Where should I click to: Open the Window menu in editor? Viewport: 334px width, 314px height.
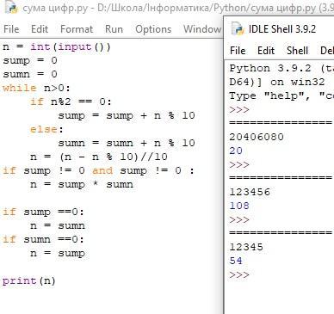[x=202, y=29]
